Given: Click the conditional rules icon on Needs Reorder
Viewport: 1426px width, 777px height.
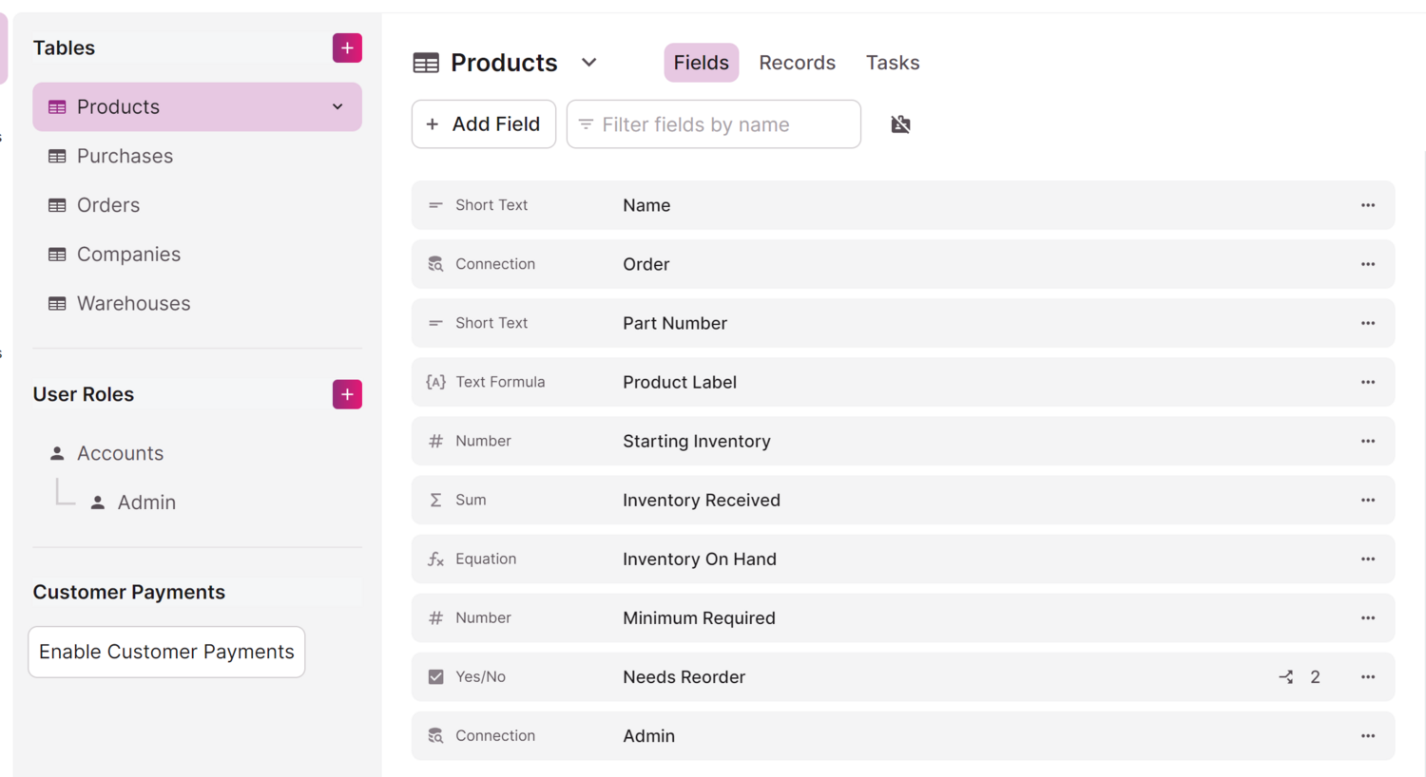Looking at the screenshot, I should [x=1286, y=677].
